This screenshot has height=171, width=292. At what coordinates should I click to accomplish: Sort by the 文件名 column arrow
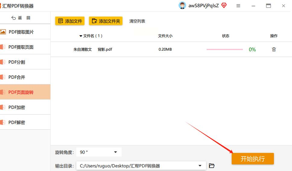pos(81,36)
